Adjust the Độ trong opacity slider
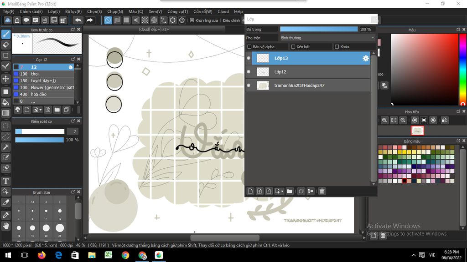467x262 pixels. (319, 29)
